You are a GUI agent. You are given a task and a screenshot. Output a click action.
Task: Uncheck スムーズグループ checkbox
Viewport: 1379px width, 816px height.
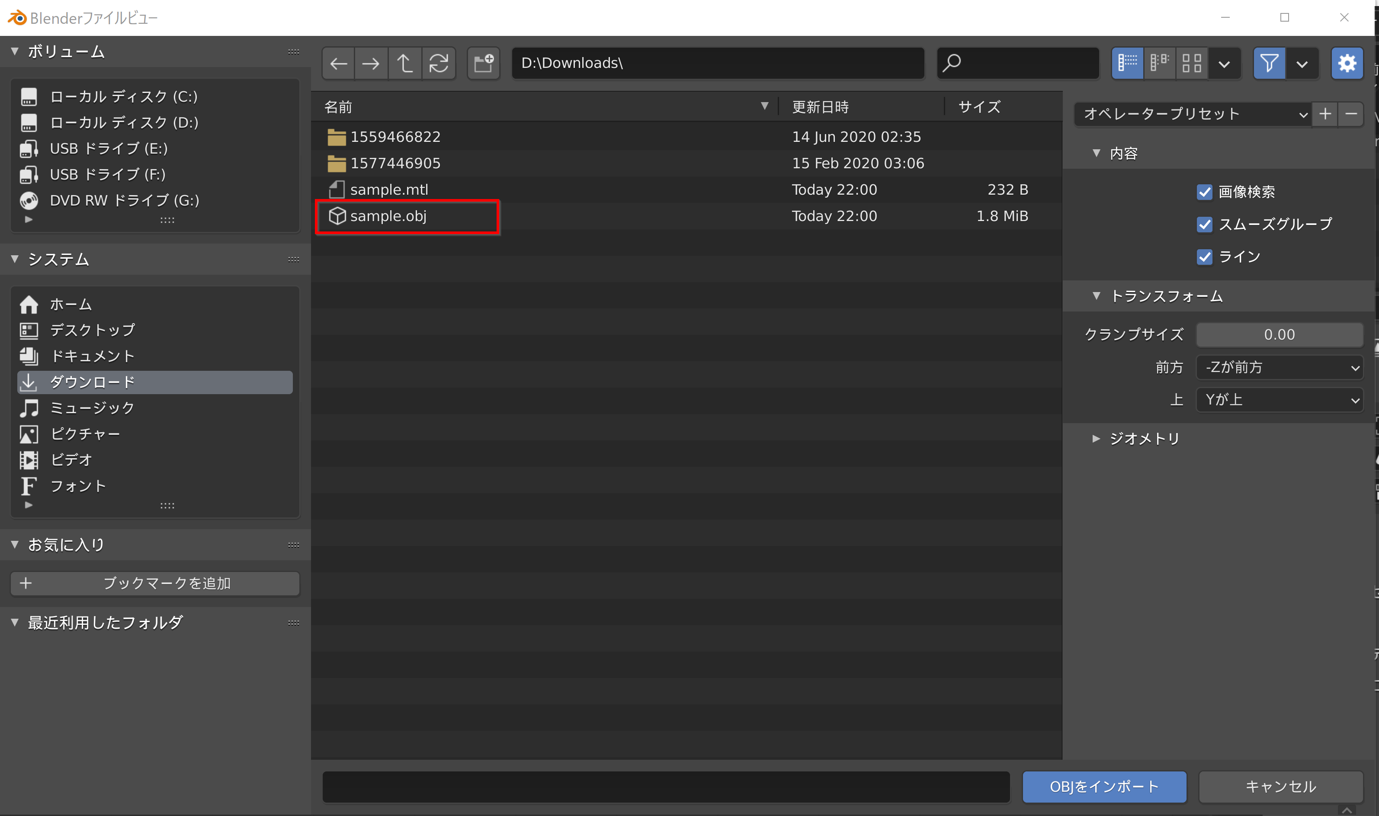point(1204,225)
